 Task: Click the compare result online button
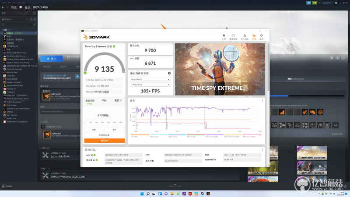(104, 135)
